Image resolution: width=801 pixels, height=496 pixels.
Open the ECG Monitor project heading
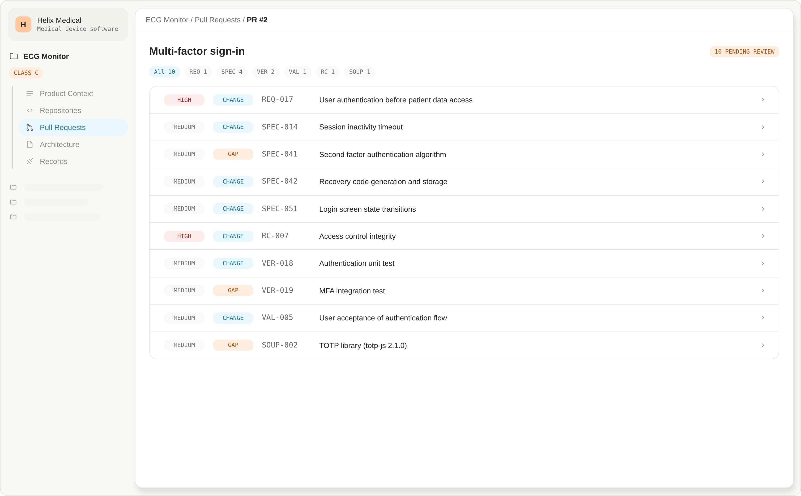coord(46,56)
